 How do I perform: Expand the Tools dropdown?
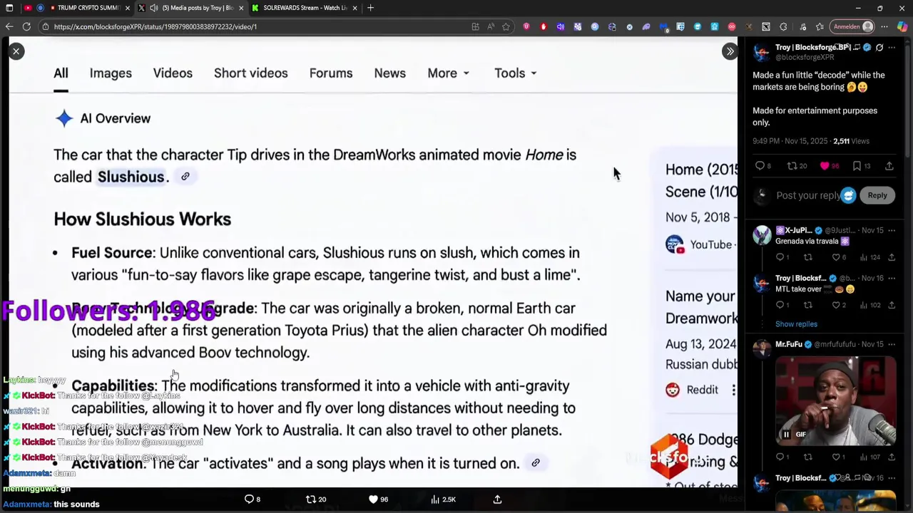click(x=515, y=73)
